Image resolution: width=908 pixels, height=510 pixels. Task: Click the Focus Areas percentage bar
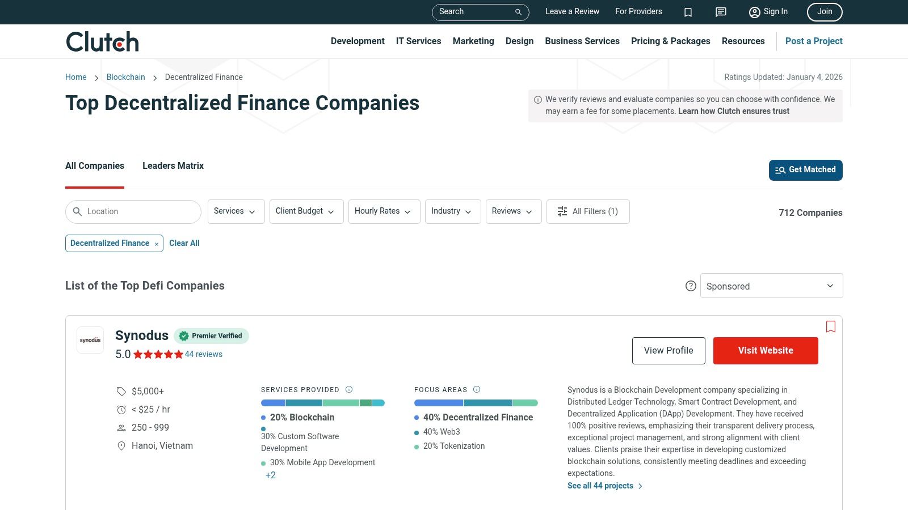click(476, 403)
